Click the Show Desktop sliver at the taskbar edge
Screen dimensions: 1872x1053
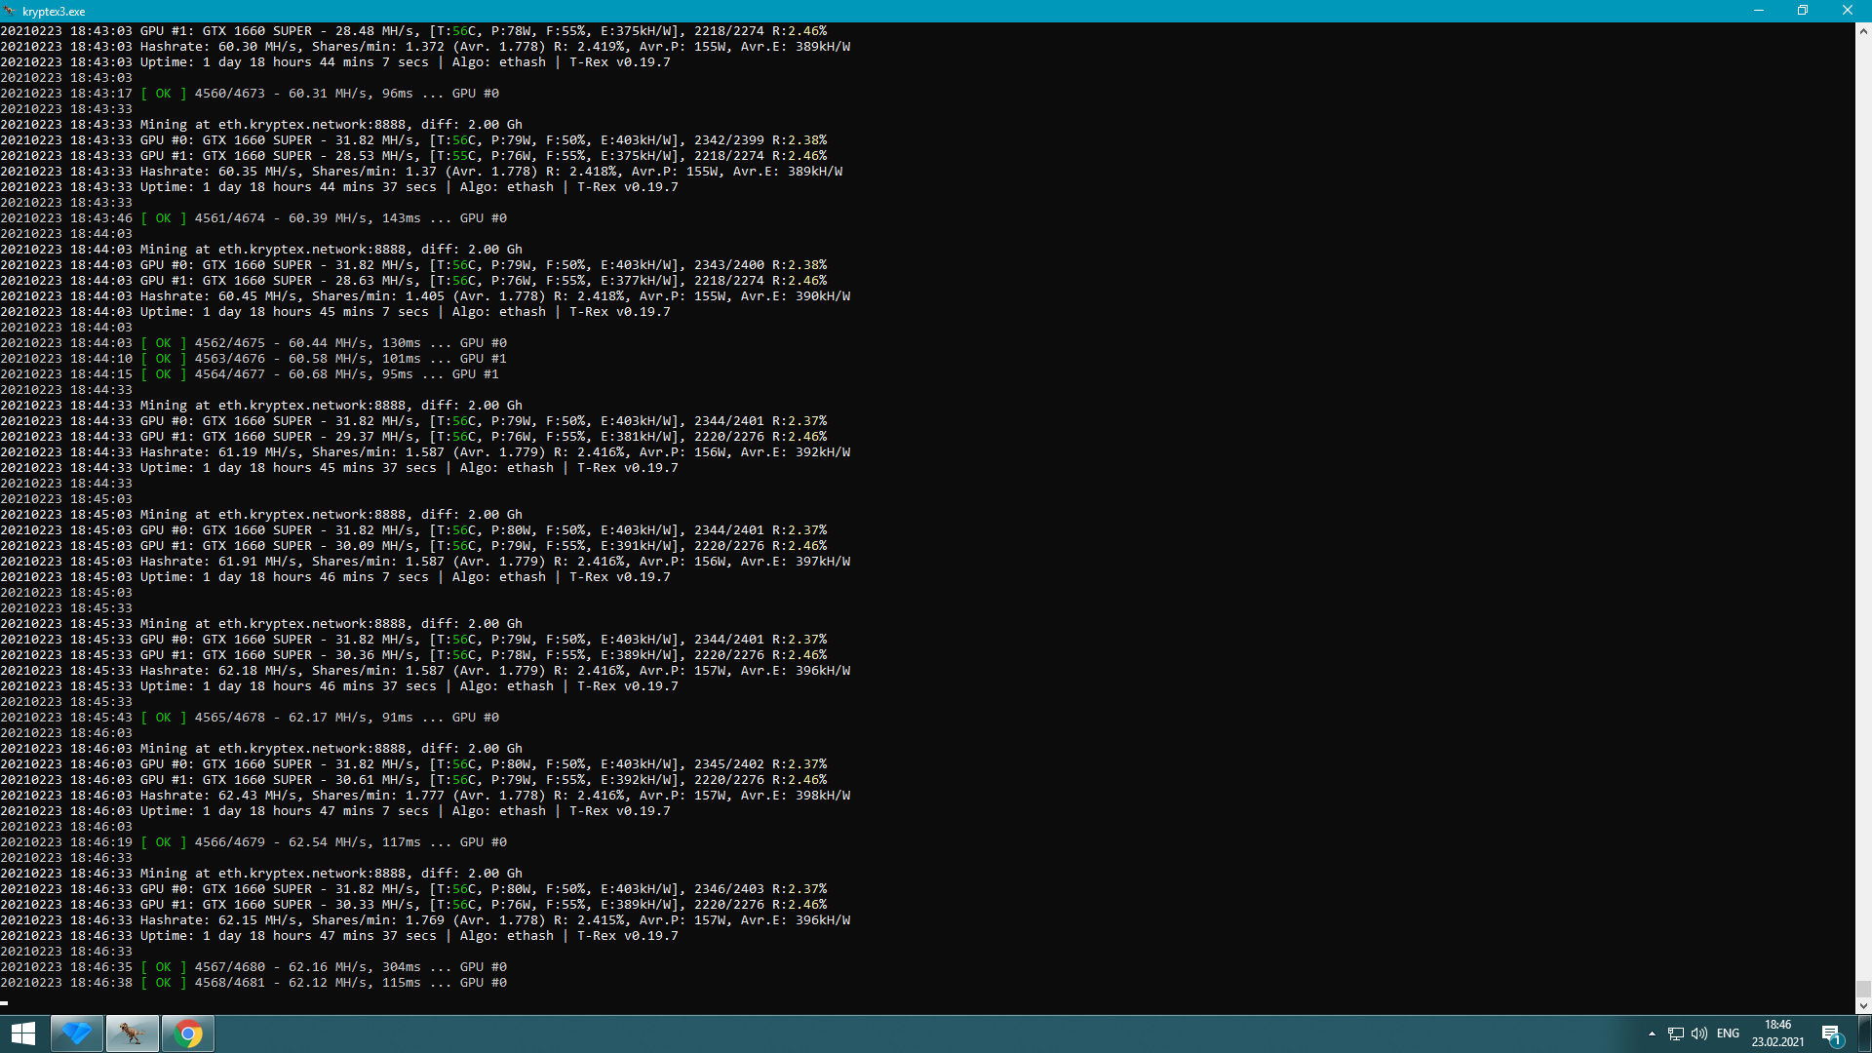click(x=1868, y=1033)
